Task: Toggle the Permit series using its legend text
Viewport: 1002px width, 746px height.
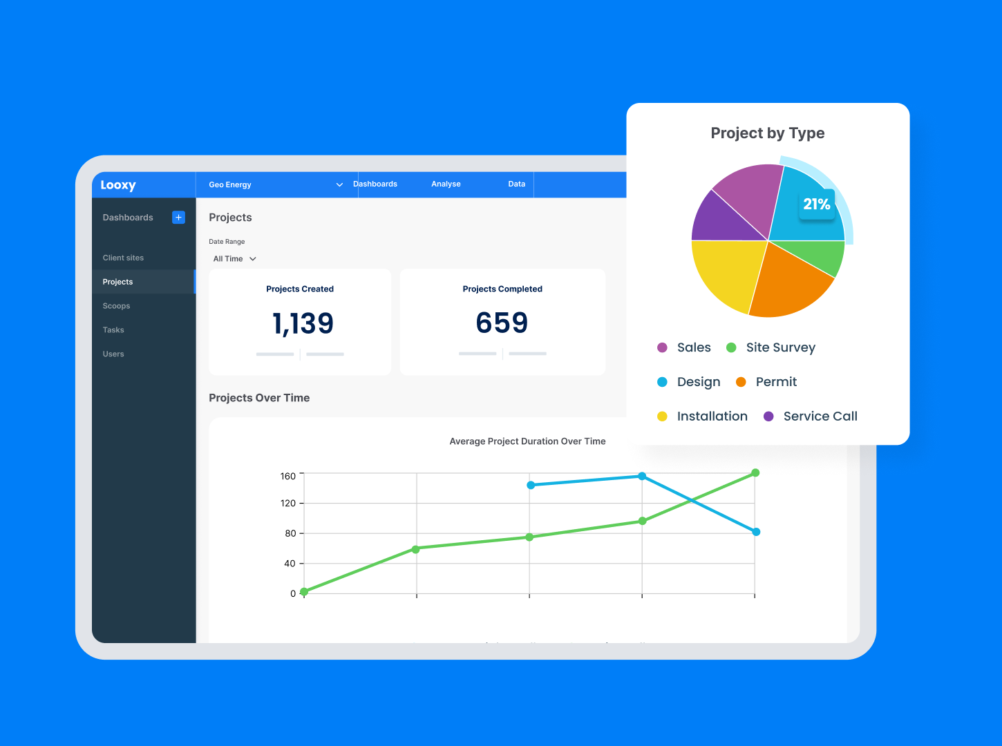Action: coord(776,381)
